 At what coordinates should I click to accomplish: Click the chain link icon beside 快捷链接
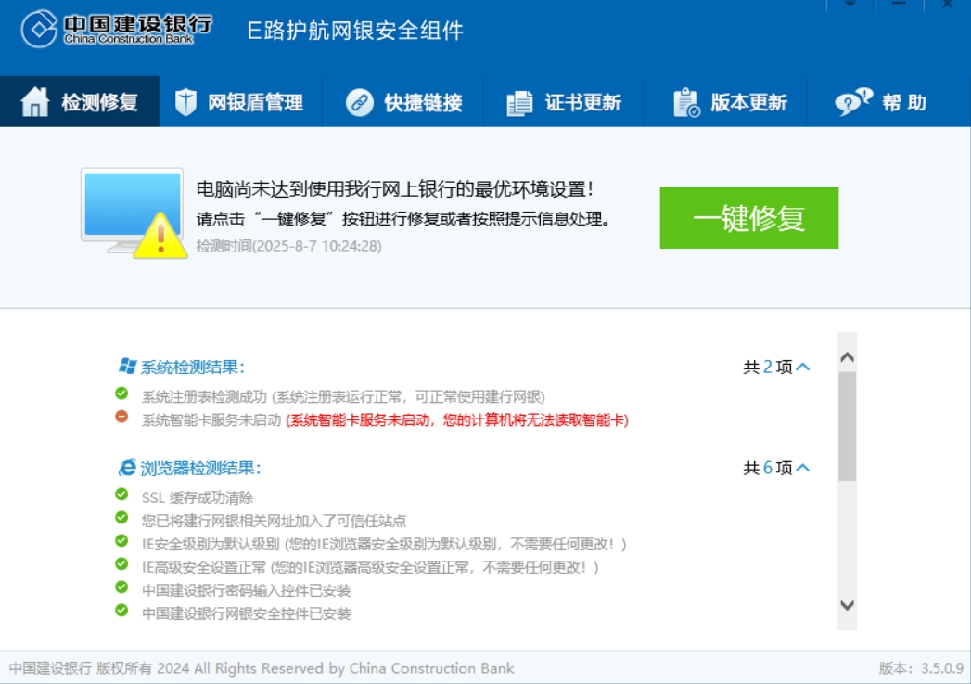coord(359,102)
